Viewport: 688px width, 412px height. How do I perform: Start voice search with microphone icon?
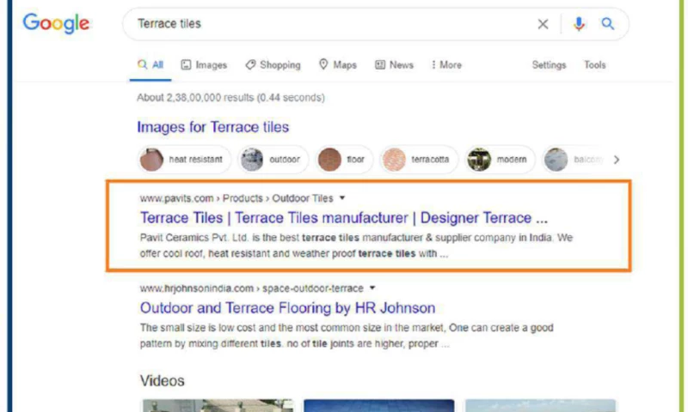pyautogui.click(x=579, y=24)
